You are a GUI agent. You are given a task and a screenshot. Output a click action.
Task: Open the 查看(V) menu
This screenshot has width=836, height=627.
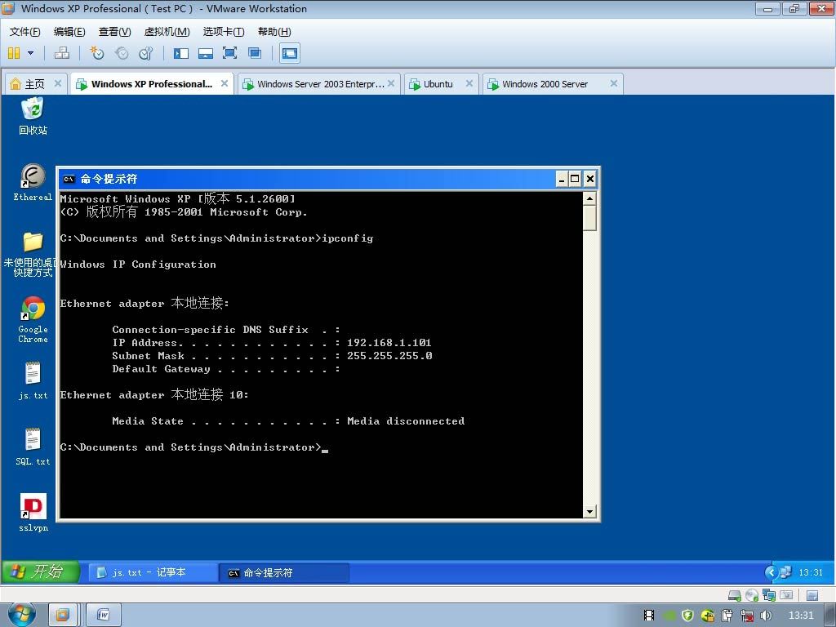114,32
